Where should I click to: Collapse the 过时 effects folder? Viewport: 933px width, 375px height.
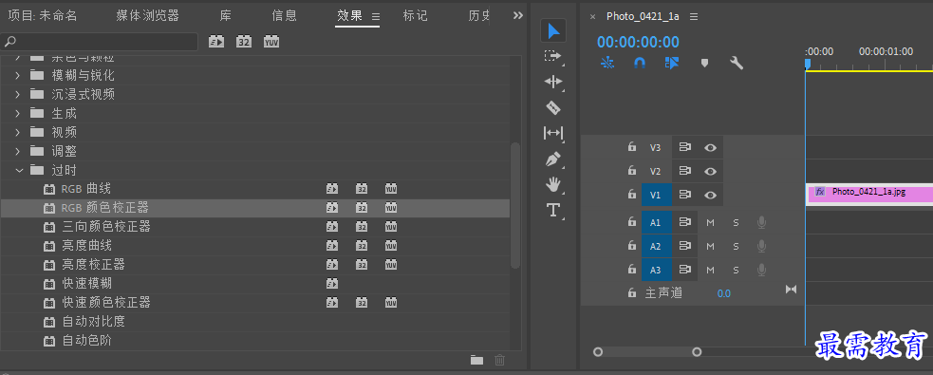[x=19, y=170]
